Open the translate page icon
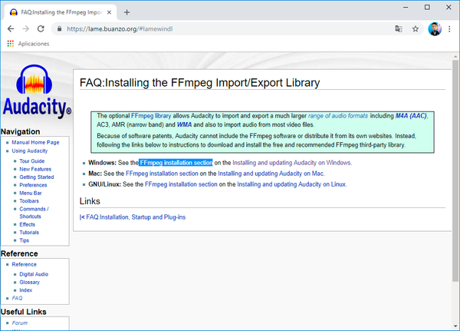 click(x=399, y=29)
